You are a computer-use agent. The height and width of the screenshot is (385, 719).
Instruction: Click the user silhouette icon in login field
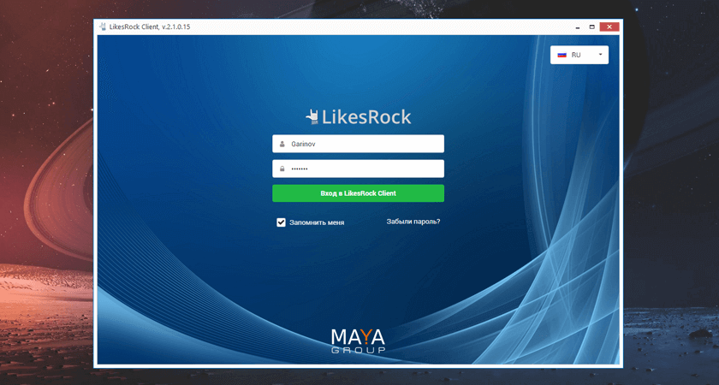coord(282,144)
